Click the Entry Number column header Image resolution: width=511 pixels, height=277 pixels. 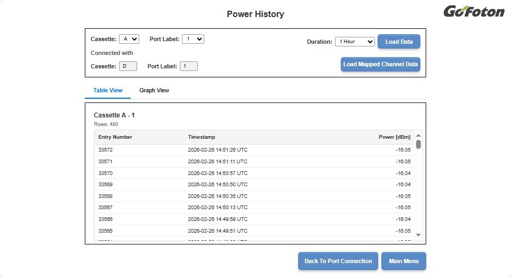115,137
